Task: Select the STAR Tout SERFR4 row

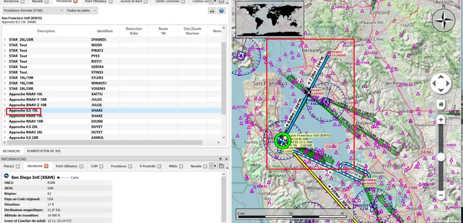Action: click(112, 67)
